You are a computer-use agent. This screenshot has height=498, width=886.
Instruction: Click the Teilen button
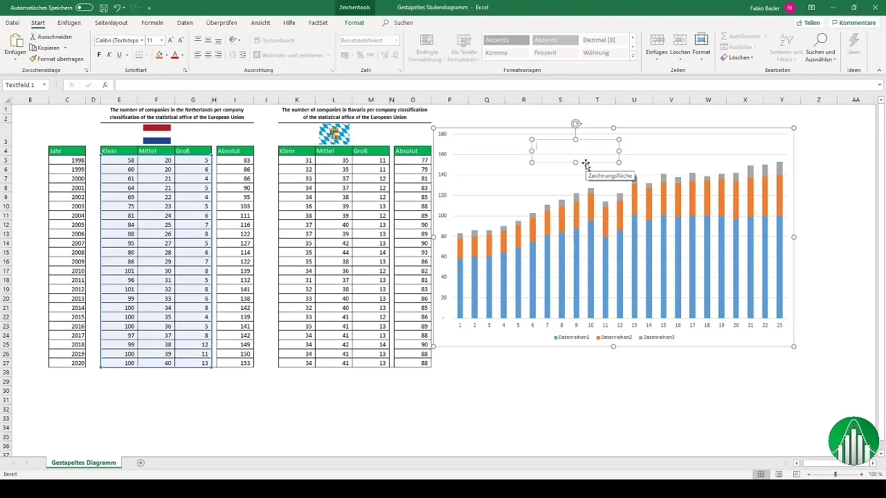click(807, 23)
